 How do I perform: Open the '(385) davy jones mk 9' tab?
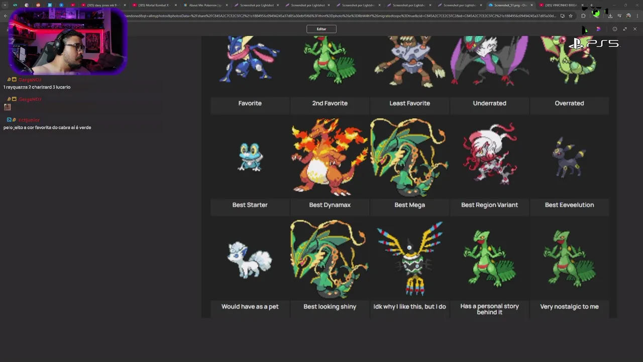(101, 5)
